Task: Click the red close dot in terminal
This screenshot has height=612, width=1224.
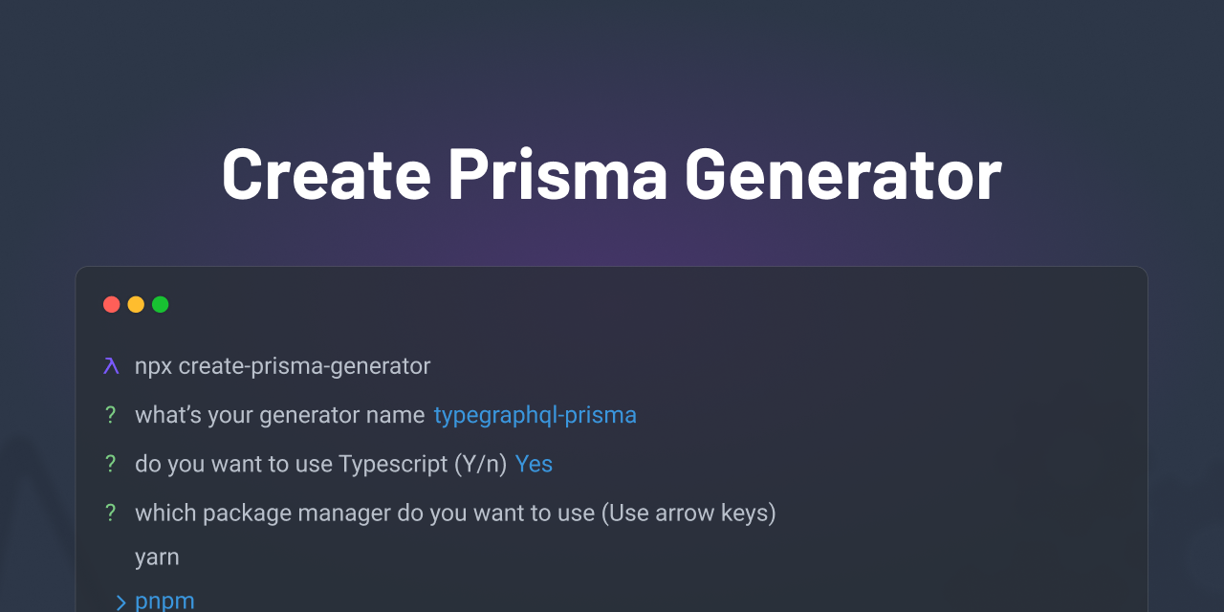Action: pos(112,304)
